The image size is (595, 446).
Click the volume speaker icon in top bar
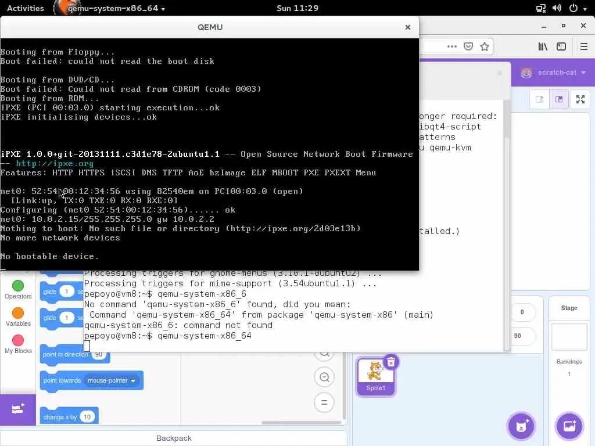[557, 8]
